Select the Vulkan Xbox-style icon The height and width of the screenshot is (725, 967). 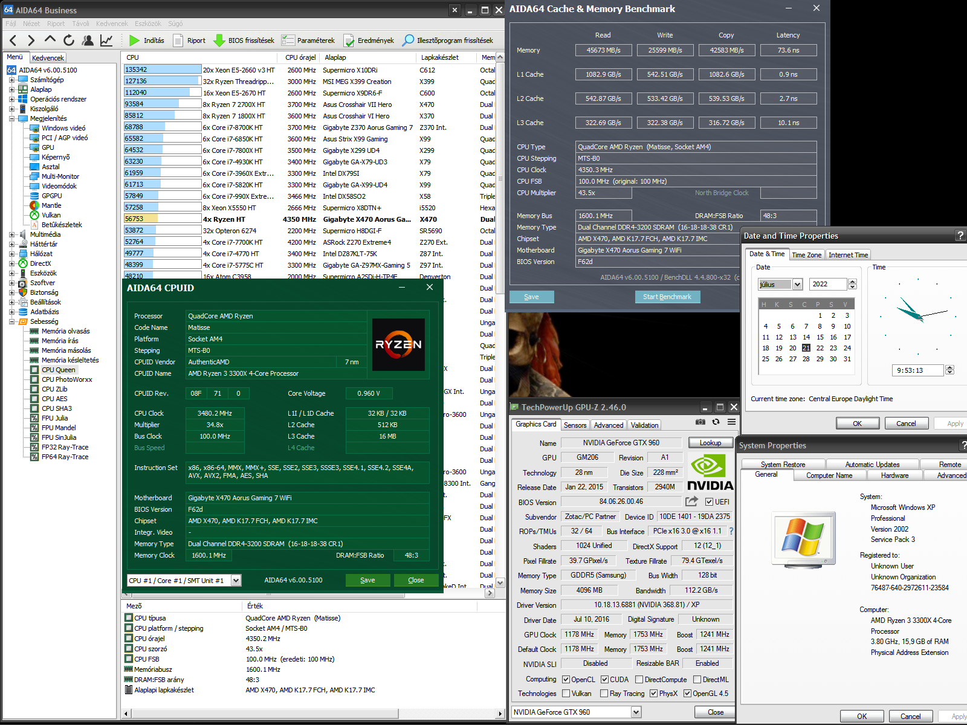click(x=34, y=215)
